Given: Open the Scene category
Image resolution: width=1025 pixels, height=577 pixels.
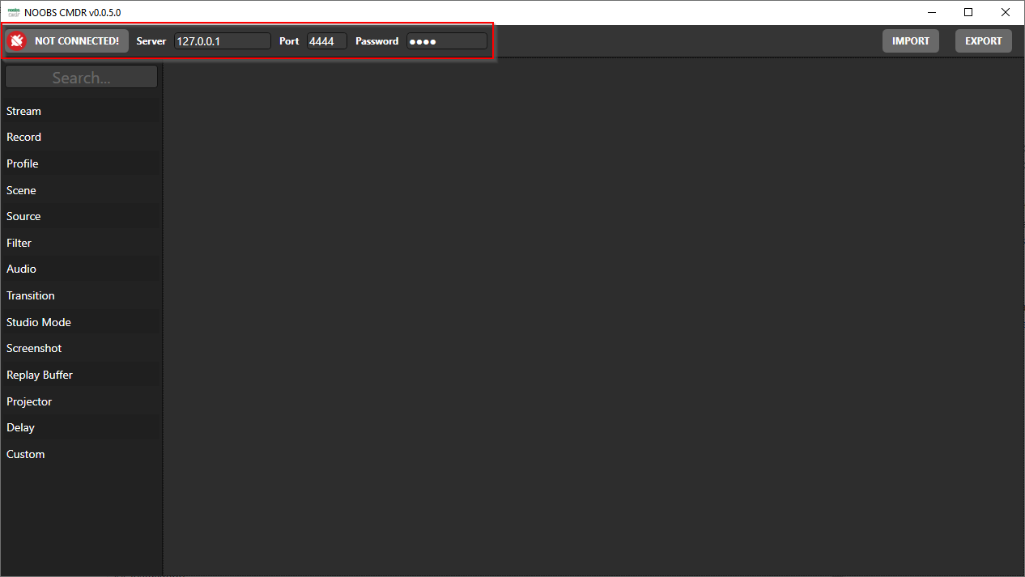Looking at the screenshot, I should (81, 190).
